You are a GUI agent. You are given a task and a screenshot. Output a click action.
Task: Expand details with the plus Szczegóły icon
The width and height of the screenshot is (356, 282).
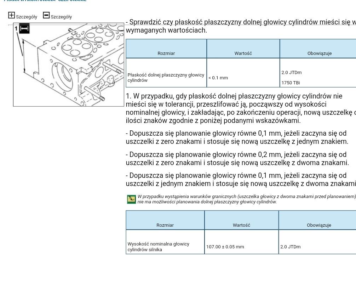click(11, 15)
